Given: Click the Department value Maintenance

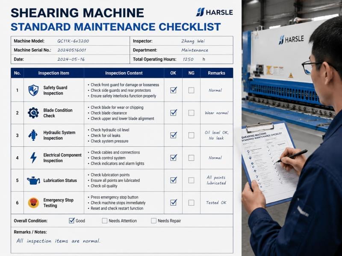Looking at the screenshot, I should coord(195,50).
